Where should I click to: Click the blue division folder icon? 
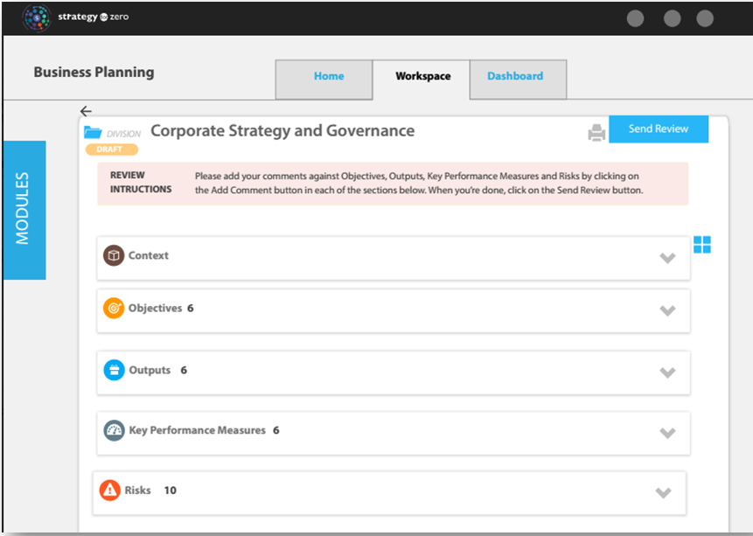click(93, 132)
